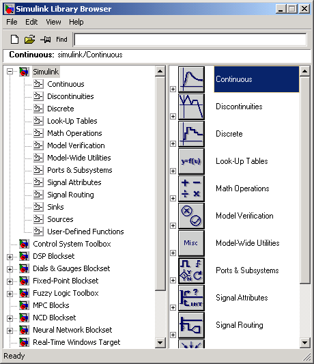Viewport: 314px width, 364px height.
Task: Select the highlighted Continuous label in right pane
Action: pyautogui.click(x=257, y=79)
